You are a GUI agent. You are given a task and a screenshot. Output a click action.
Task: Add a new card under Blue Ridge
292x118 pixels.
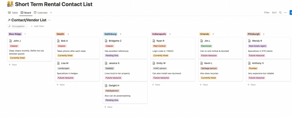point(13,65)
